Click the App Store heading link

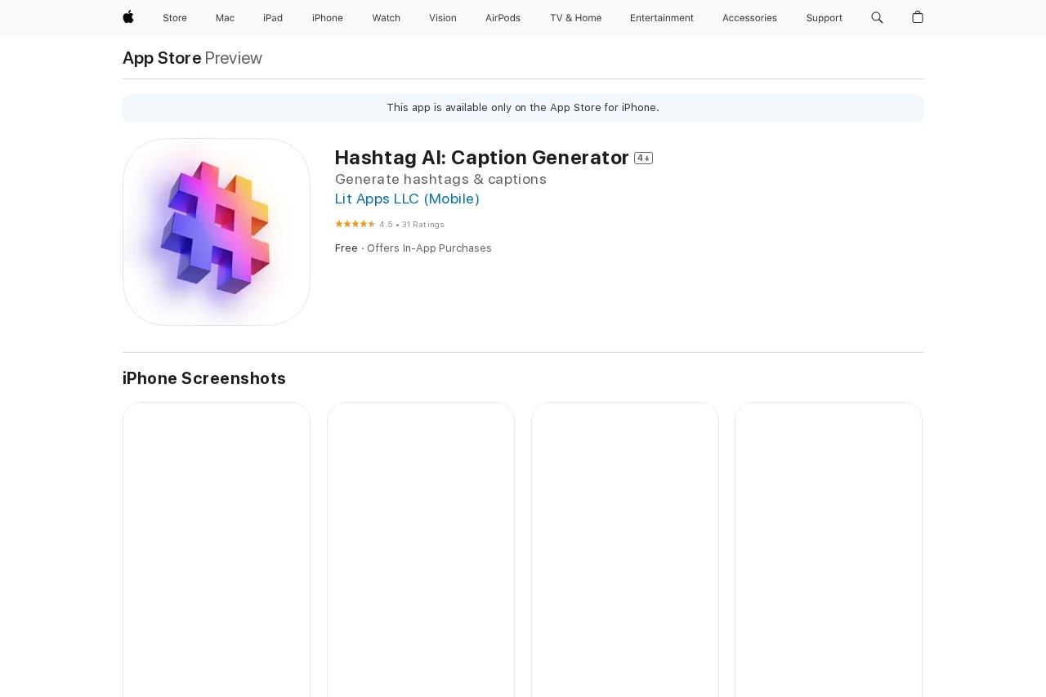[162, 58]
